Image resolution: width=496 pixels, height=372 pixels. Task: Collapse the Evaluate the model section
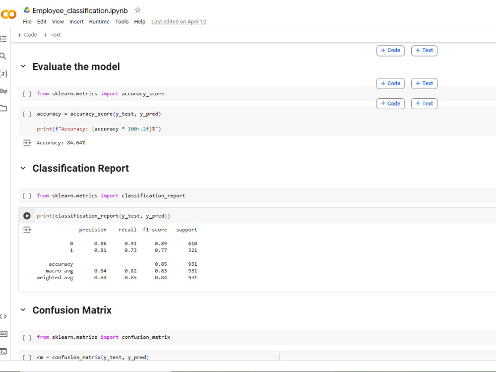tap(23, 66)
